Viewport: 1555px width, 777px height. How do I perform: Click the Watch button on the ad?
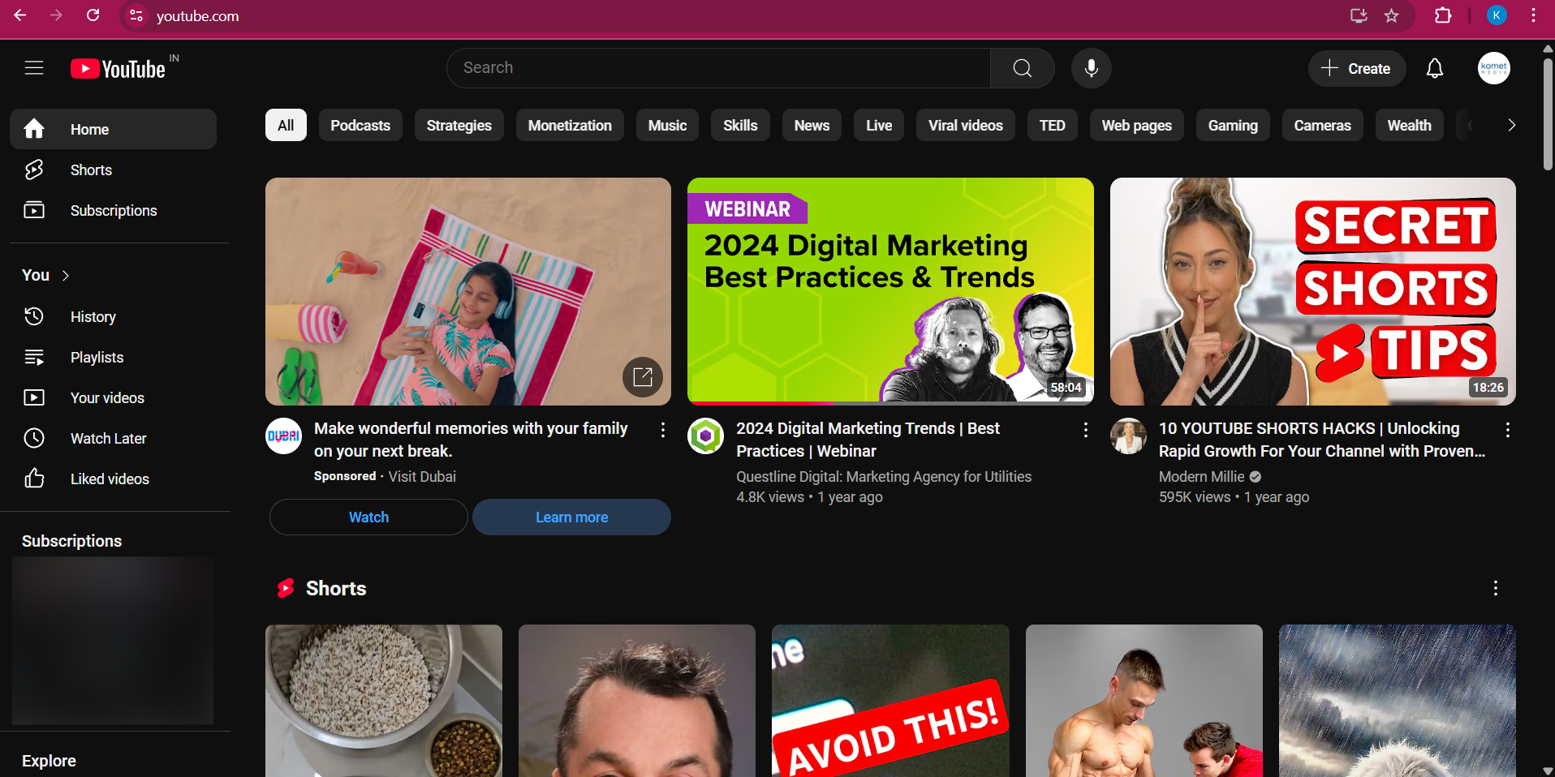(368, 517)
